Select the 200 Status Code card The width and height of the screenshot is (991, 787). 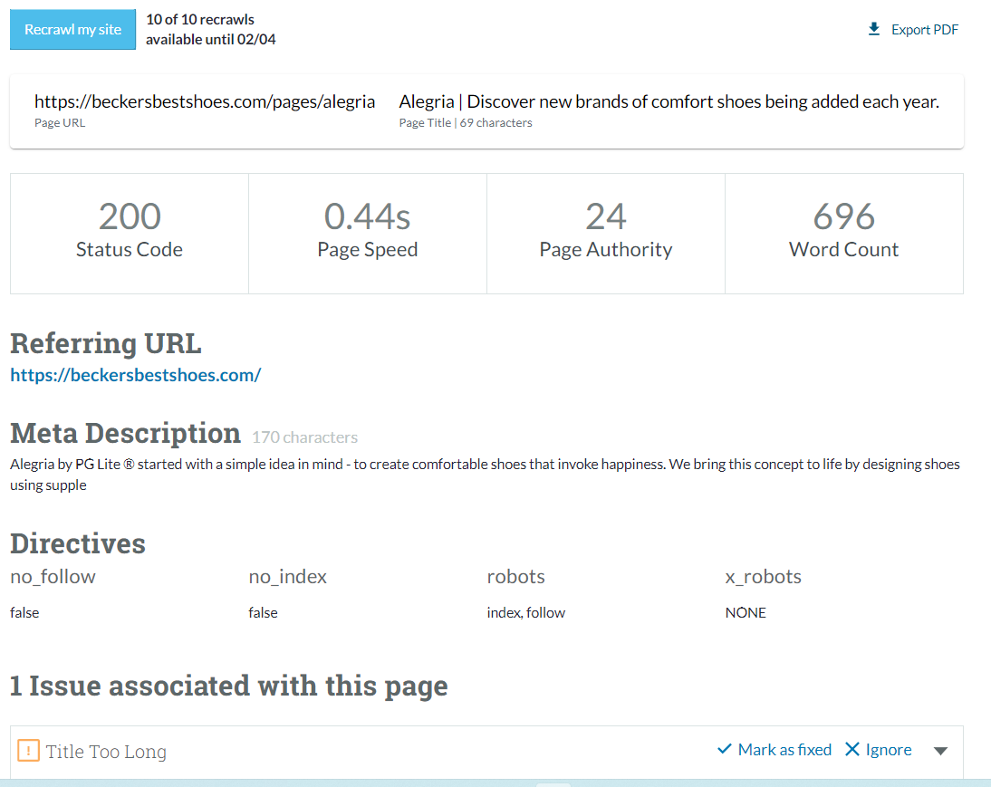[x=130, y=234]
